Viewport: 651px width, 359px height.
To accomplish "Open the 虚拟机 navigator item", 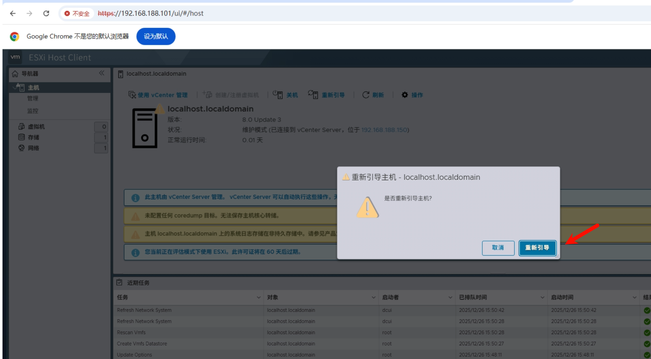I will tap(36, 127).
